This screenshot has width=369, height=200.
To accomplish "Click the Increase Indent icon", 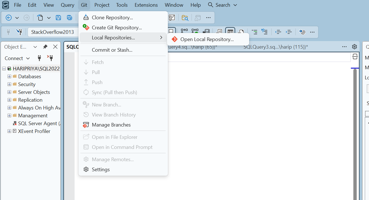I will tap(289, 32).
